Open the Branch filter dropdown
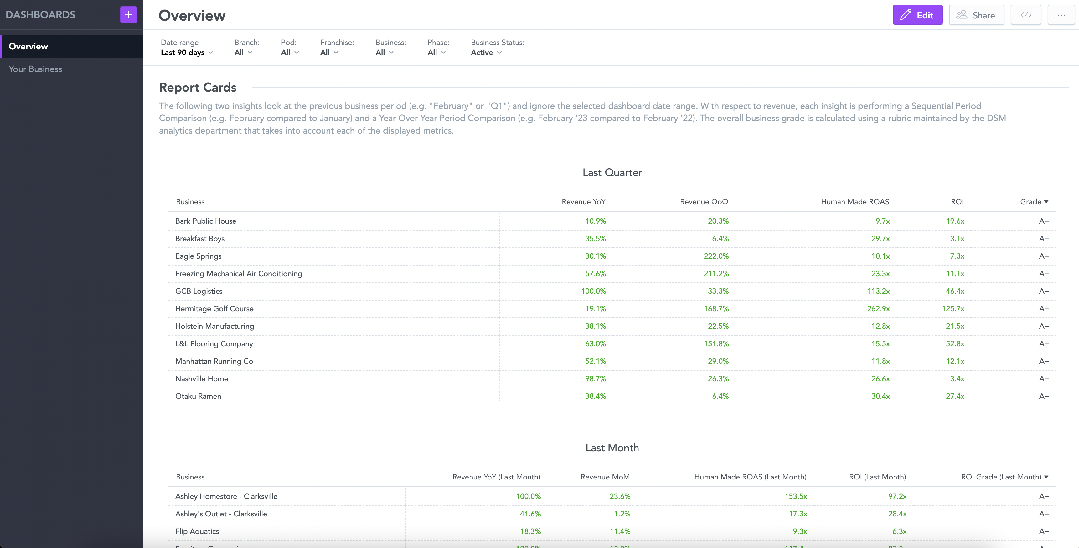Image resolution: width=1079 pixels, height=548 pixels. 243,53
